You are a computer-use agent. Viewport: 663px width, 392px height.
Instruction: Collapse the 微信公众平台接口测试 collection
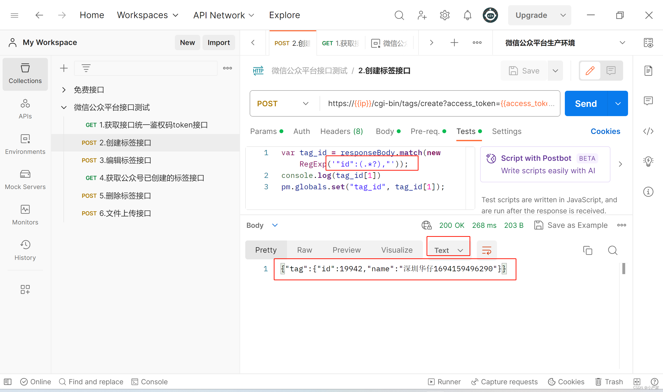(x=64, y=108)
